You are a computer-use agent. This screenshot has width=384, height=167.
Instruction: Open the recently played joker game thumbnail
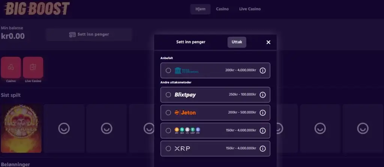21,128
